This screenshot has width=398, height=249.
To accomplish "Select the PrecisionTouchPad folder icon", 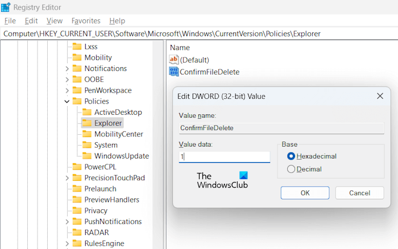I will tap(77, 177).
